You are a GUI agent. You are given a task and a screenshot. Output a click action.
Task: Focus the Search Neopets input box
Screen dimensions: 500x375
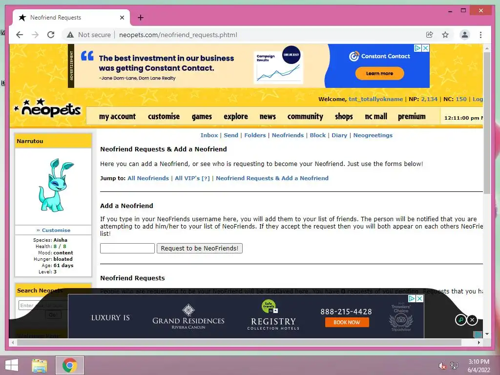[43, 306]
